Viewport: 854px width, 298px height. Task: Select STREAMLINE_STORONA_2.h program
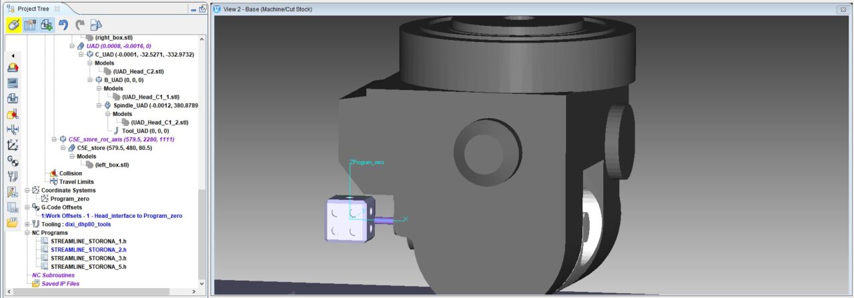(x=88, y=249)
